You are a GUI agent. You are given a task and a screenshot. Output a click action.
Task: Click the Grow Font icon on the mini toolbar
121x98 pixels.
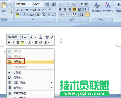tap(31, 37)
